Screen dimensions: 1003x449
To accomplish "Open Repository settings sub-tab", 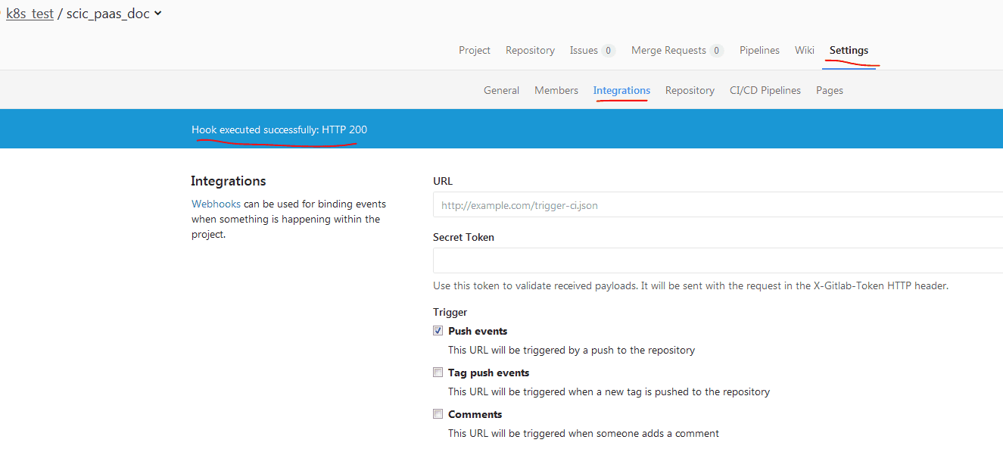I will tap(690, 90).
